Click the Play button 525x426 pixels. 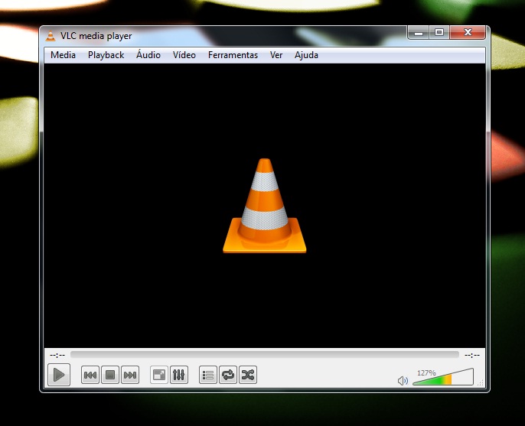click(x=59, y=375)
